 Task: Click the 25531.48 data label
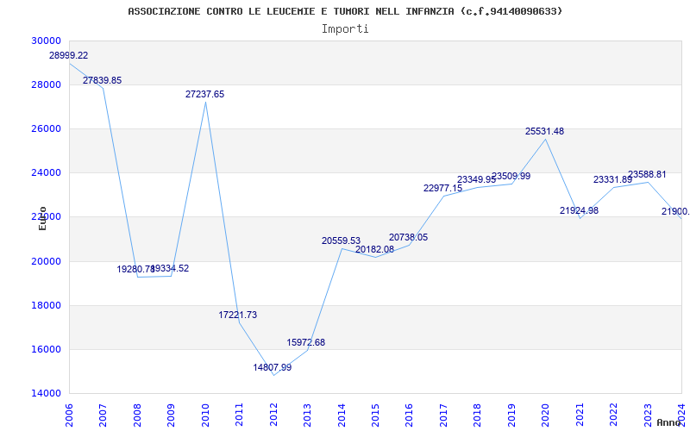[x=544, y=131]
